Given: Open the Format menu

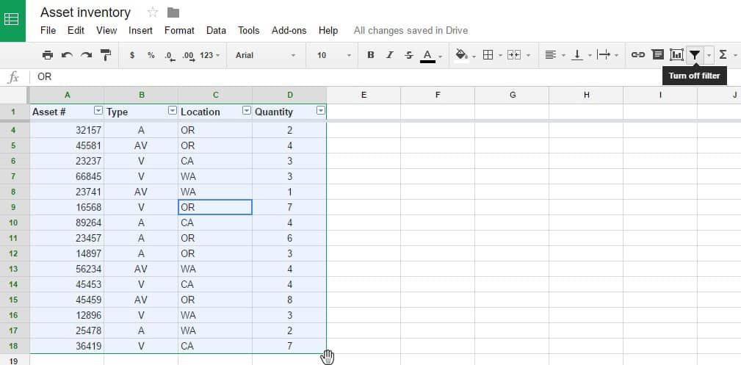Looking at the screenshot, I should [x=179, y=30].
